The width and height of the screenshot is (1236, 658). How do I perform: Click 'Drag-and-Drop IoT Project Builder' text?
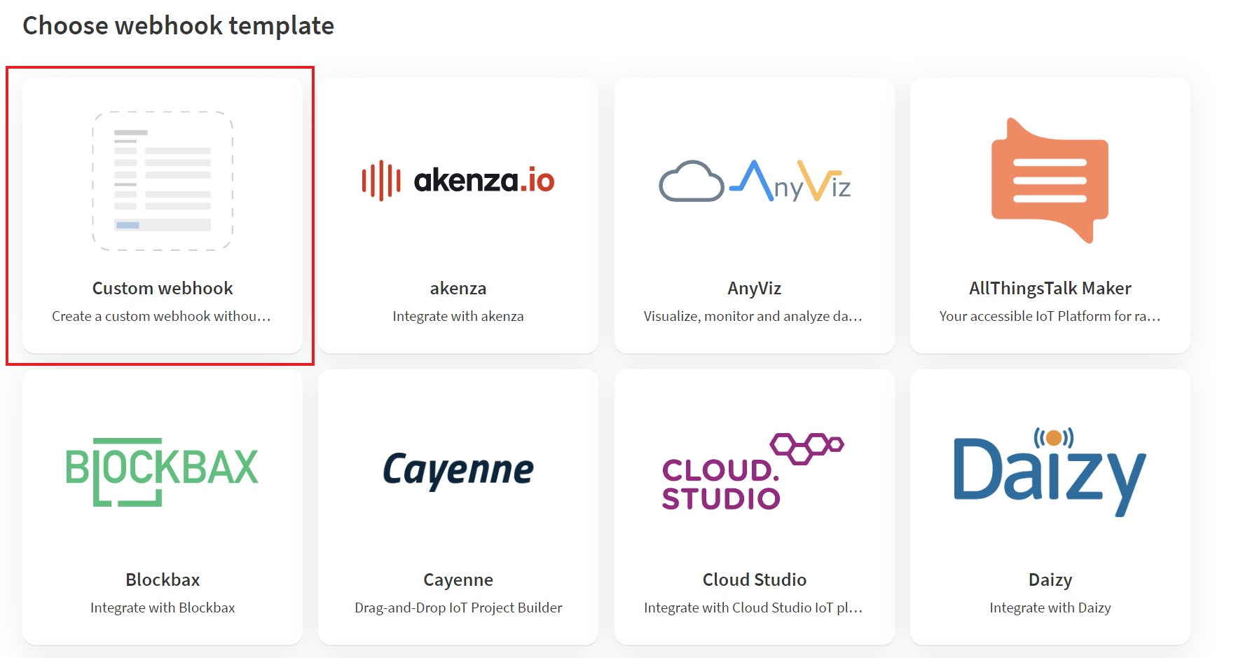[458, 608]
